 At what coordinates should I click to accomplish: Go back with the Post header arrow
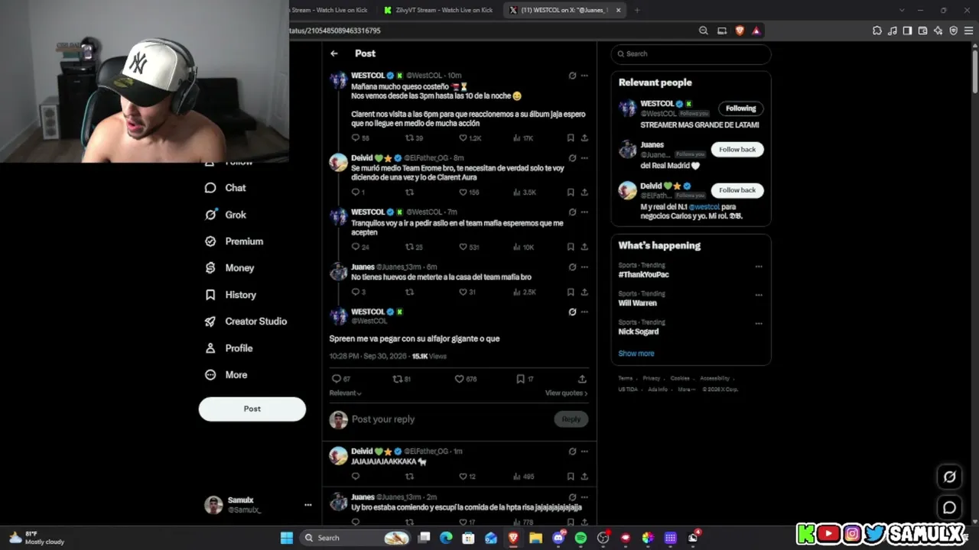pyautogui.click(x=334, y=53)
